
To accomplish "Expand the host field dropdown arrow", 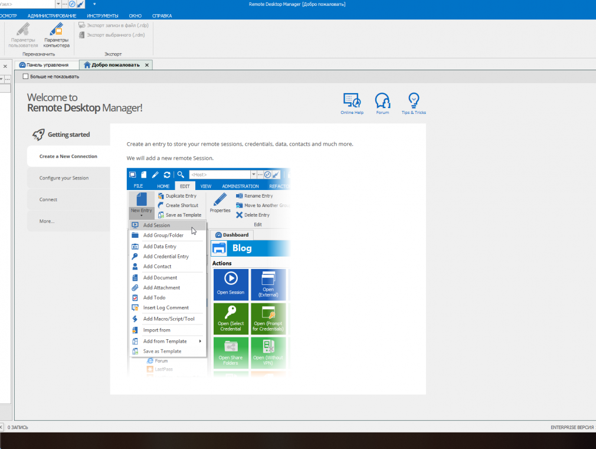I will pos(58,4).
